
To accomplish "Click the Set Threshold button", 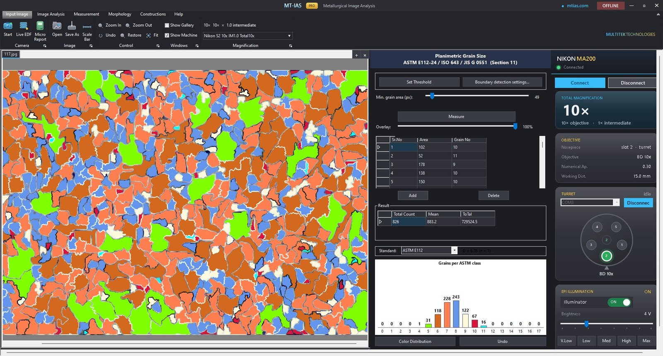I will [419, 82].
